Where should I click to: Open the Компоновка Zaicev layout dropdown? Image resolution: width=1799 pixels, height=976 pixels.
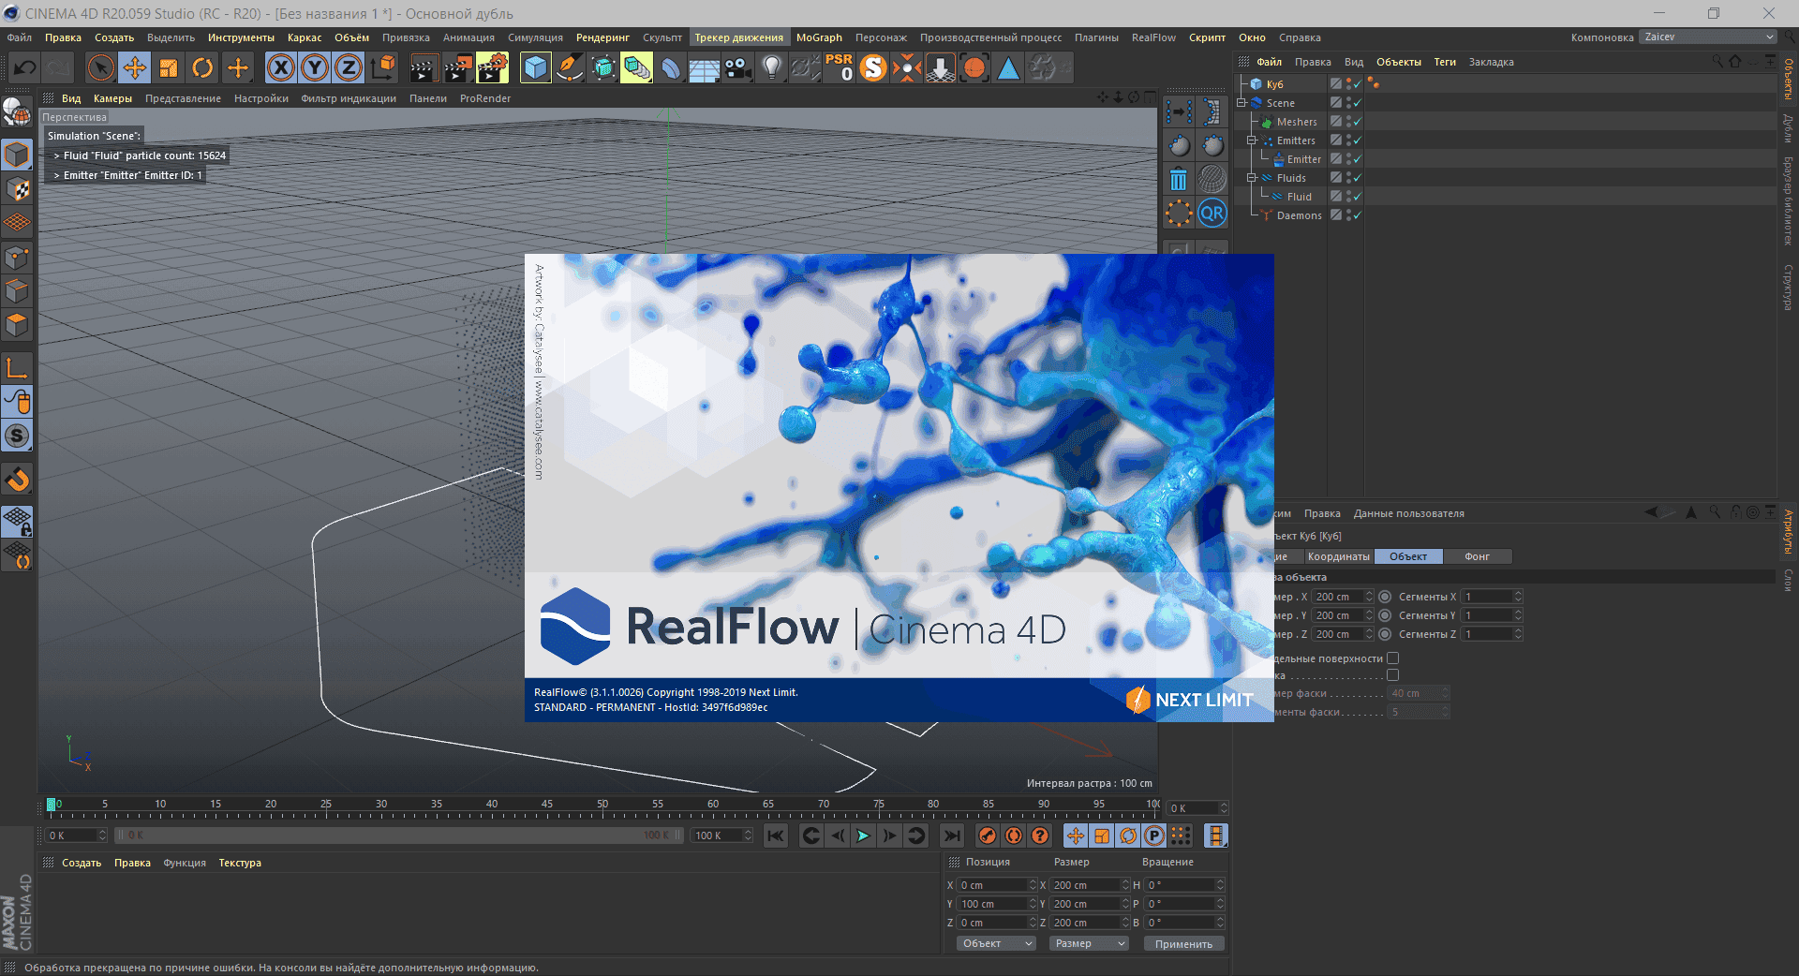[1707, 37]
